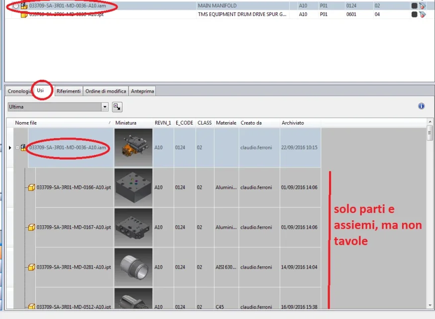The height and width of the screenshot is (319, 435).
Task: Open the Anteprima tab
Action: (x=142, y=91)
